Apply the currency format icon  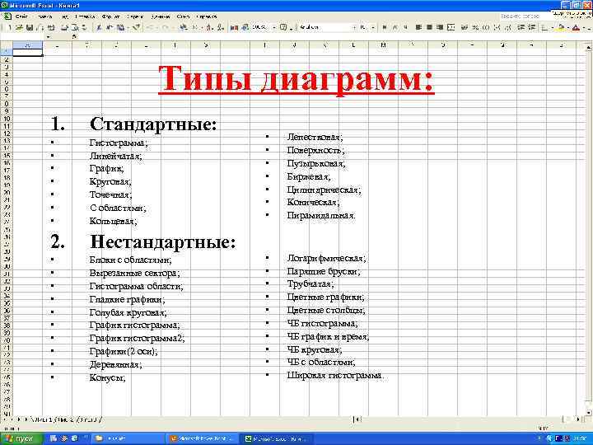point(464,28)
